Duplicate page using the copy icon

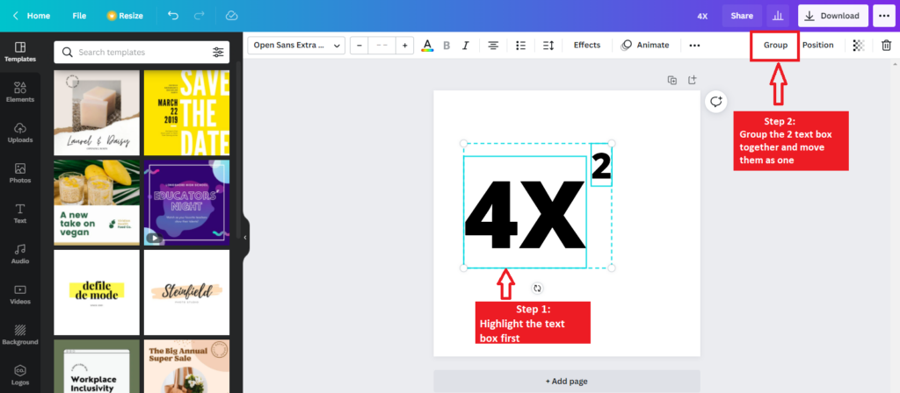point(672,80)
